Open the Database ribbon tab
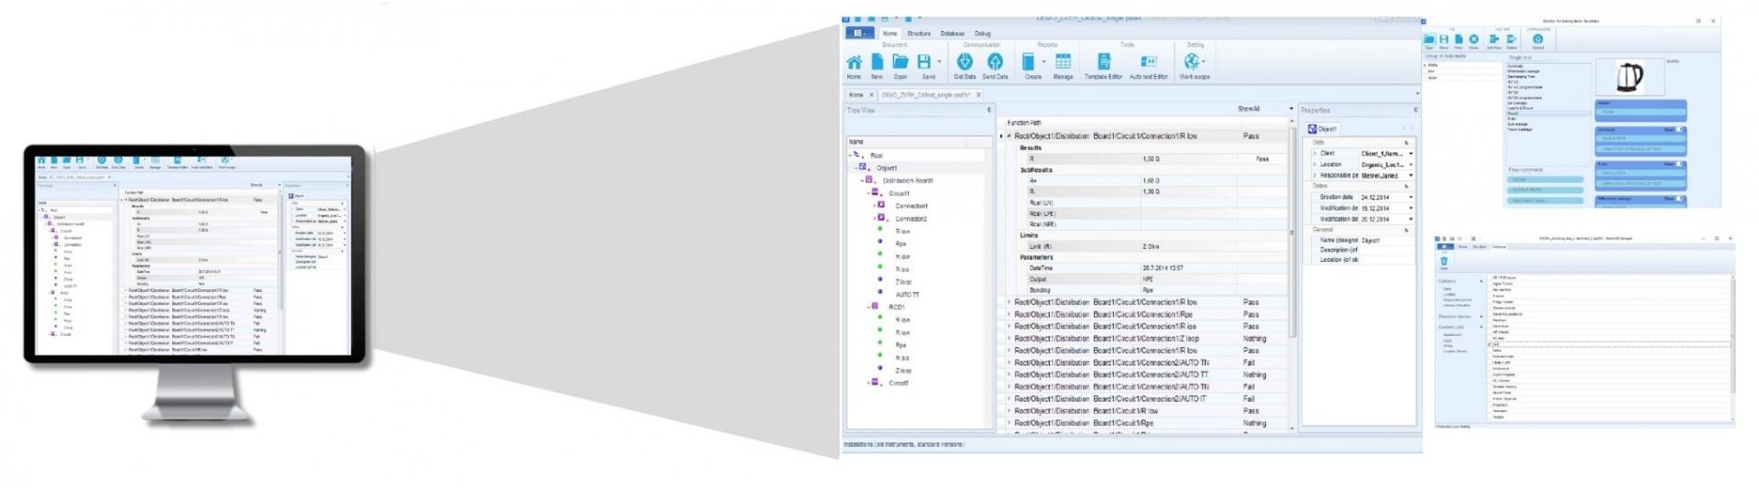1759x488 pixels. point(953,33)
